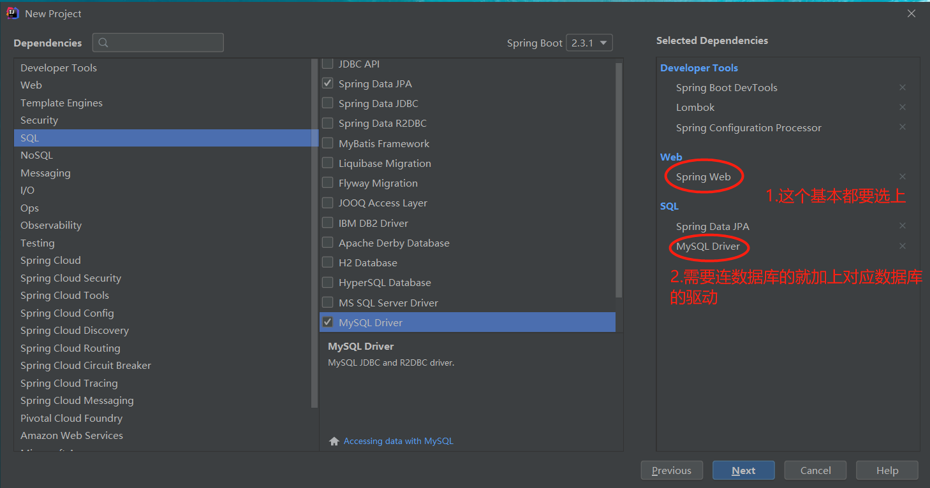Focus the dependencies search field
This screenshot has height=488, width=930.
point(158,43)
